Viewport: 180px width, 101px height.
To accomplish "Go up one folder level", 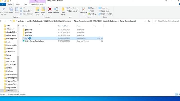I will pyautogui.click(x=11, y=21).
